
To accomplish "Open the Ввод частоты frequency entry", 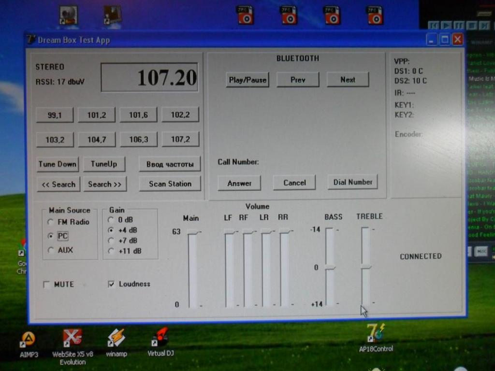I will [x=170, y=164].
